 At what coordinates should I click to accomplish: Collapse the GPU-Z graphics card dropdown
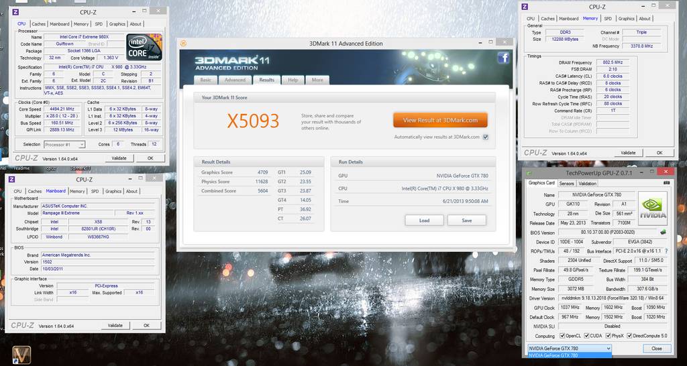[x=608, y=349]
